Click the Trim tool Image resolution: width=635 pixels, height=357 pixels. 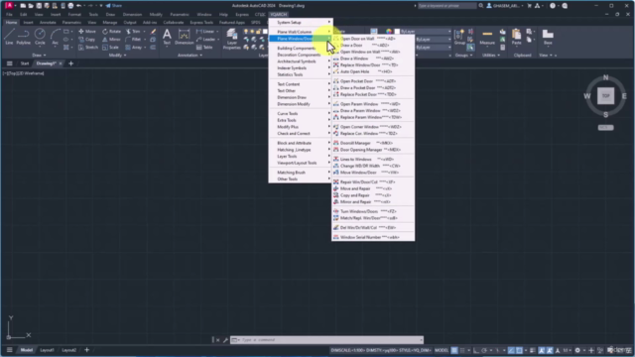point(133,31)
